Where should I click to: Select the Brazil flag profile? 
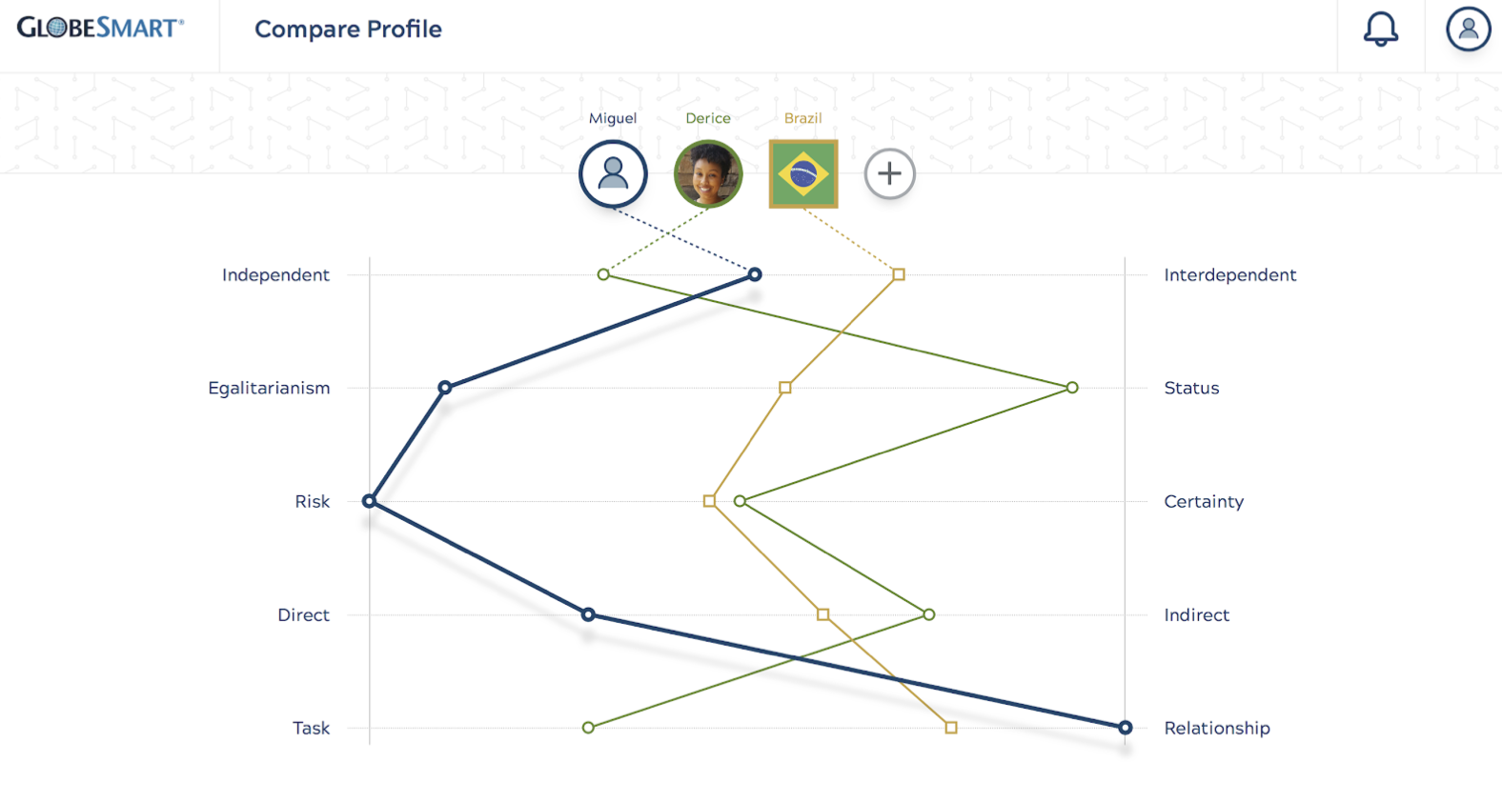803,174
